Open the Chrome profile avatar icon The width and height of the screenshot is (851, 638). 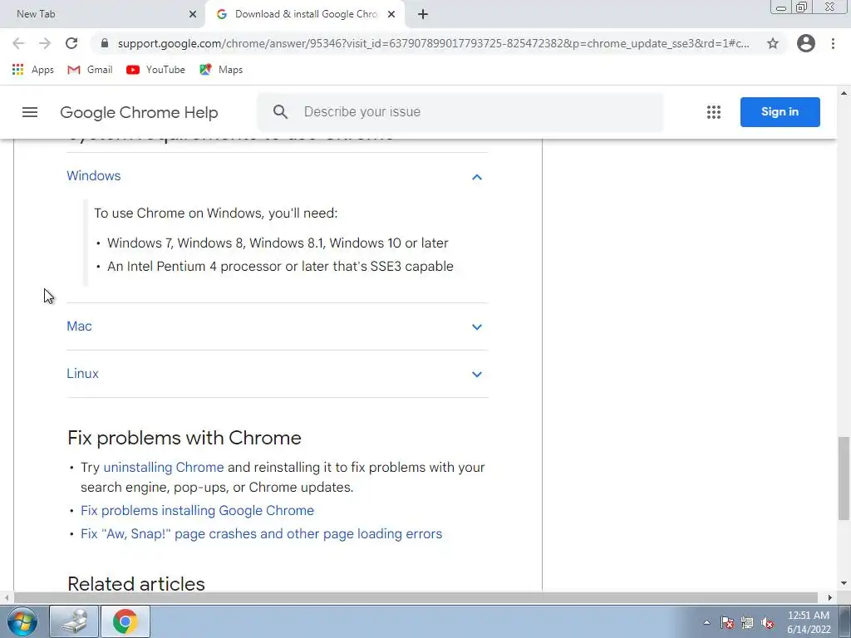pyautogui.click(x=806, y=43)
